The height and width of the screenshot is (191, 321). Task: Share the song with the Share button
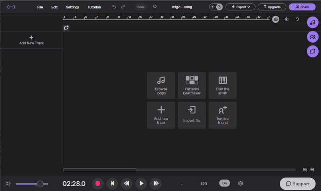click(302, 7)
